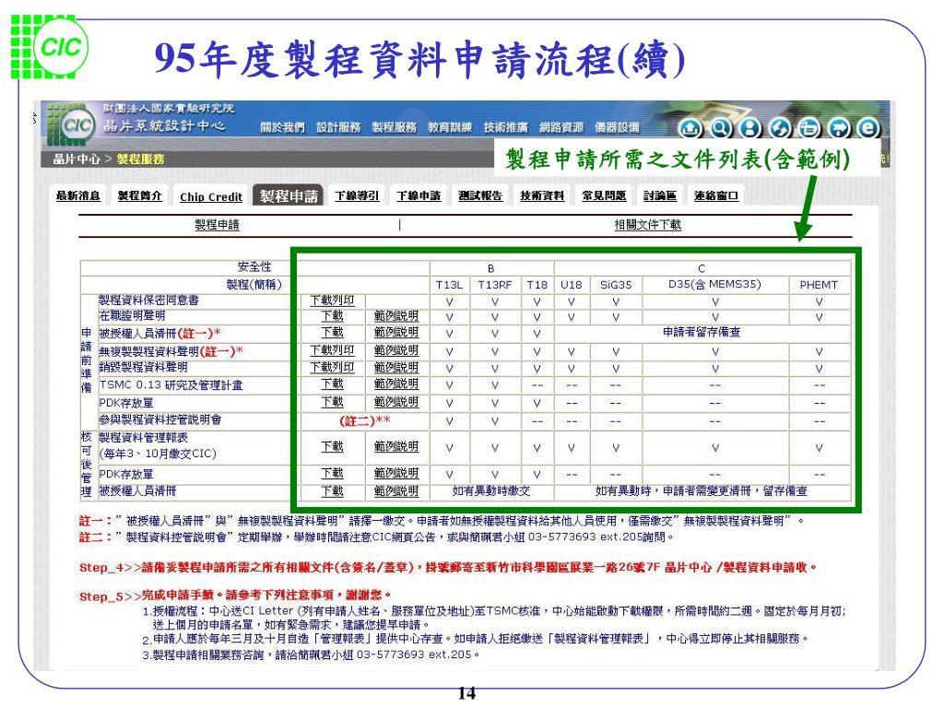
Task: Click the 相關文件下載 link
Action: pos(647,225)
